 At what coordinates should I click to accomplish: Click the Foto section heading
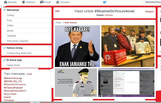tap(58, 23)
